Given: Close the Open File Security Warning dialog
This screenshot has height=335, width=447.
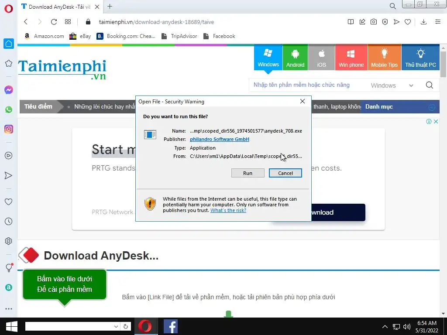Looking at the screenshot, I should pos(303,101).
